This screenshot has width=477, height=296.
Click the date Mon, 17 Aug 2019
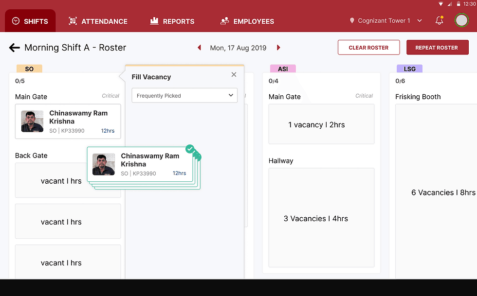pyautogui.click(x=238, y=48)
